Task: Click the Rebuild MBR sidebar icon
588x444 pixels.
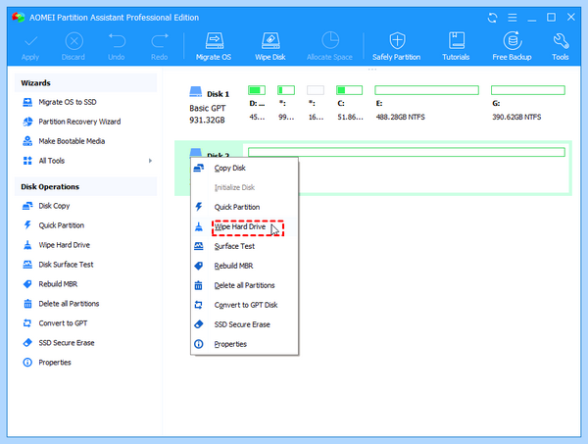Action: click(27, 284)
